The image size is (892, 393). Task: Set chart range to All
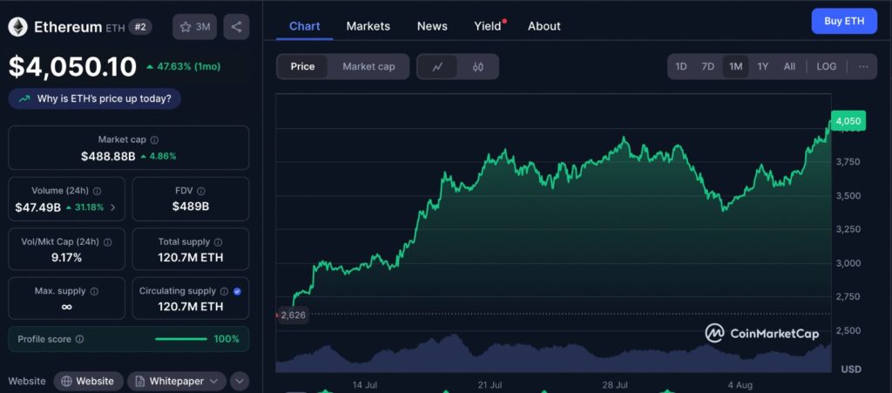pyautogui.click(x=789, y=66)
